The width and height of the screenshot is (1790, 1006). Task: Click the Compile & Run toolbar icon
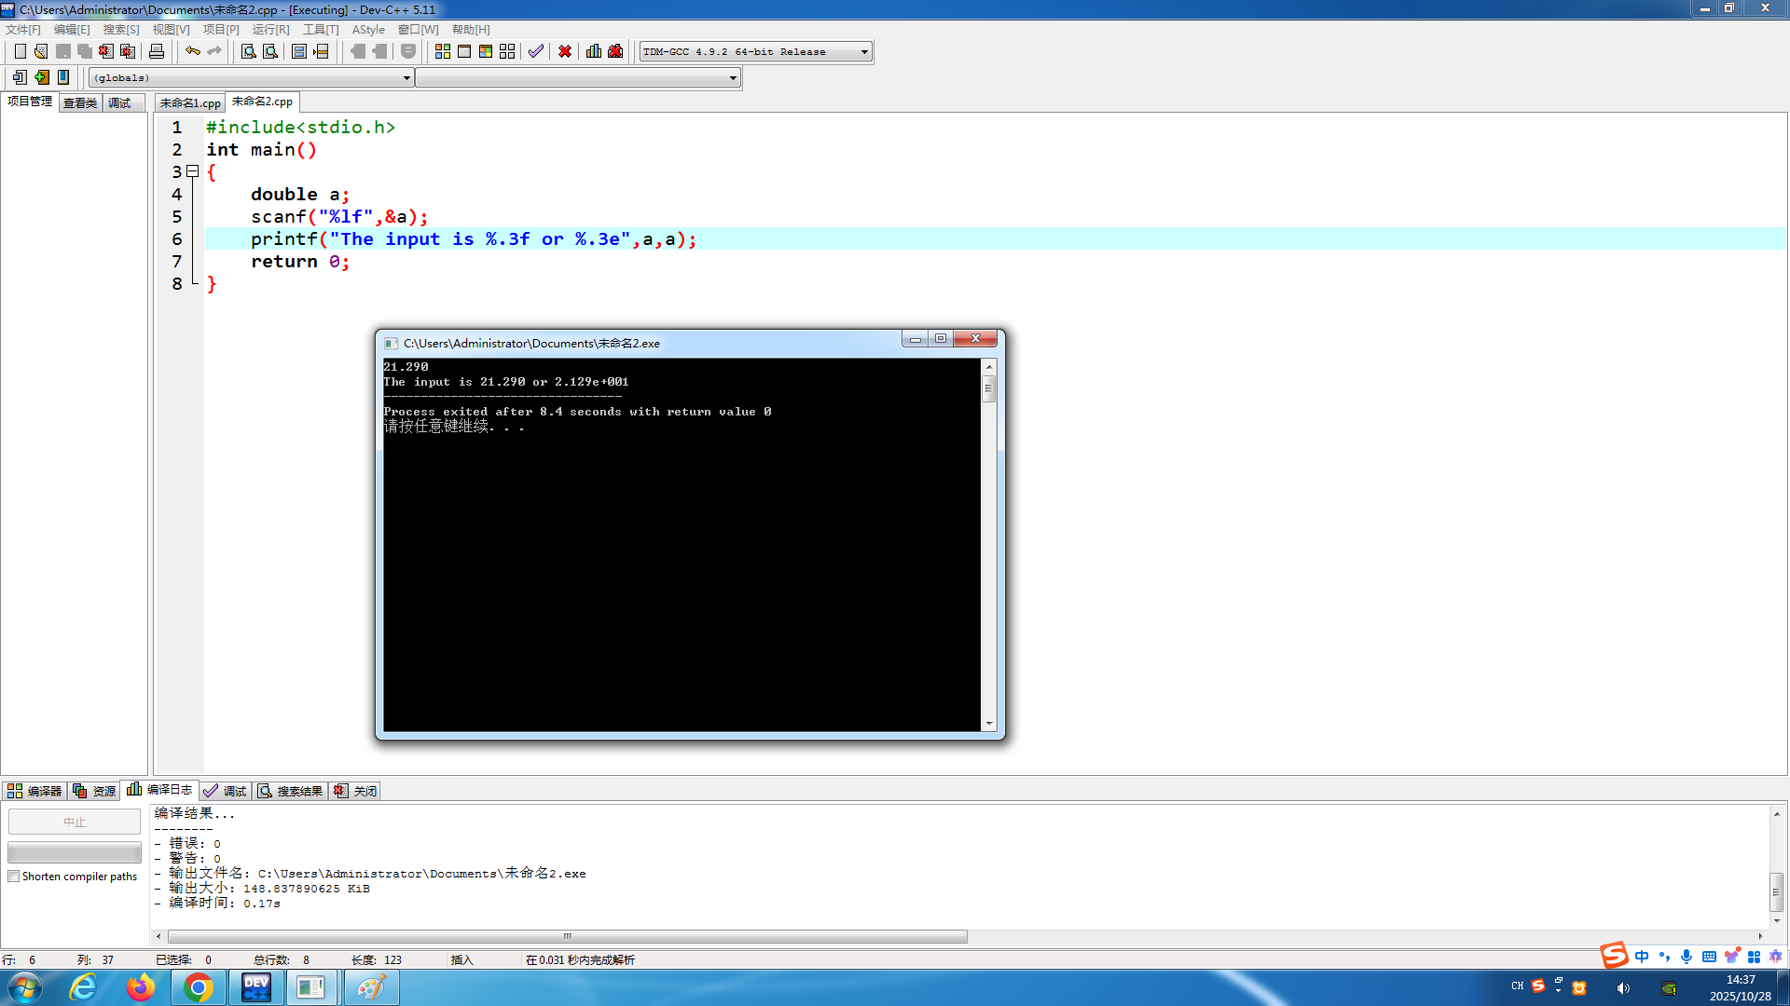(486, 51)
